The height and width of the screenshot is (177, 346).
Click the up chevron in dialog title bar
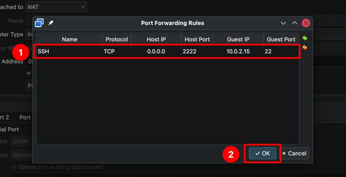[x=295, y=23]
